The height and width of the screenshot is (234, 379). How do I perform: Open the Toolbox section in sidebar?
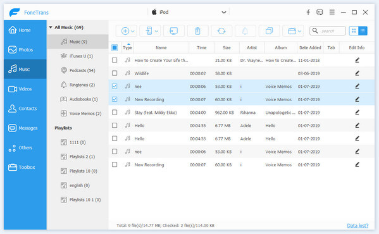(x=25, y=167)
